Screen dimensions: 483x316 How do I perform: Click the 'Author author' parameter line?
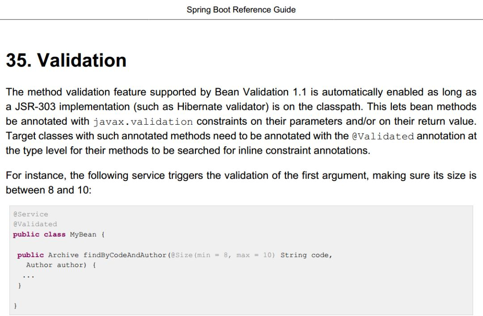[56, 265]
